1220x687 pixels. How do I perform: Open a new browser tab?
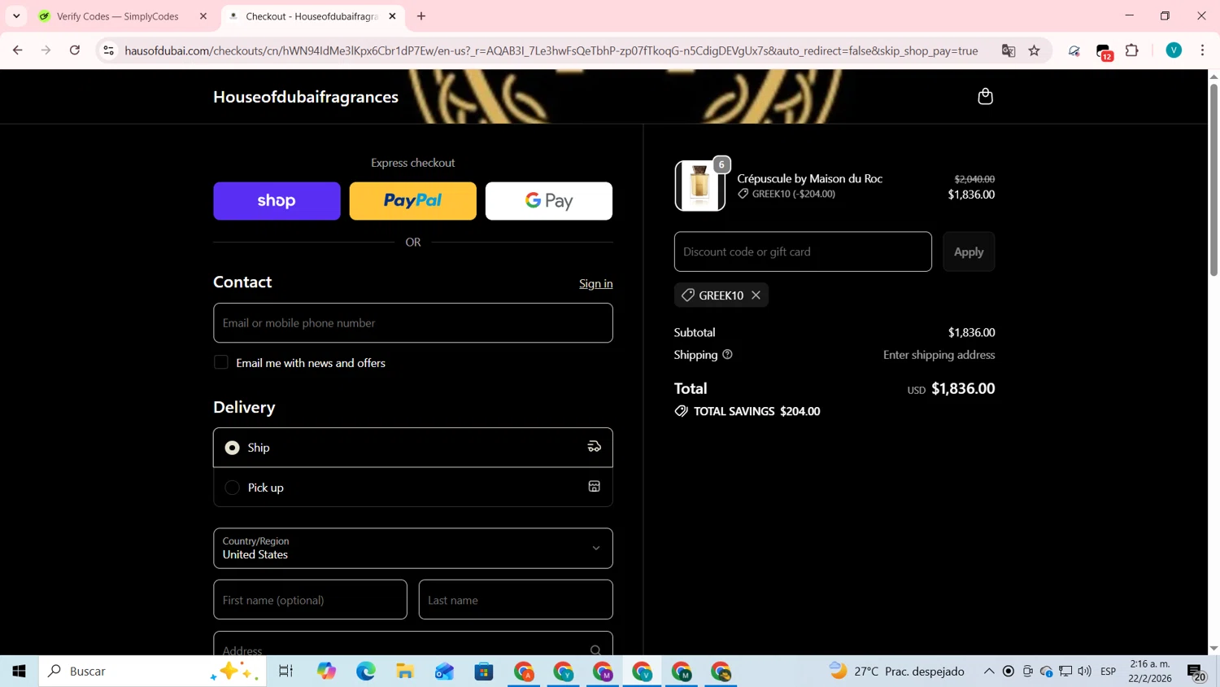click(x=421, y=16)
